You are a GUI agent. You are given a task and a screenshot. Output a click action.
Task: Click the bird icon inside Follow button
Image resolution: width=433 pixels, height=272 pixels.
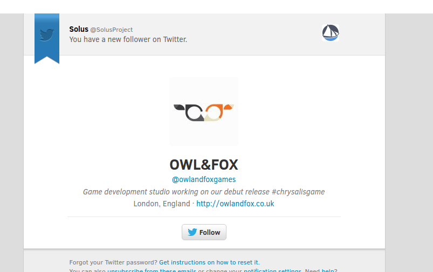click(193, 232)
